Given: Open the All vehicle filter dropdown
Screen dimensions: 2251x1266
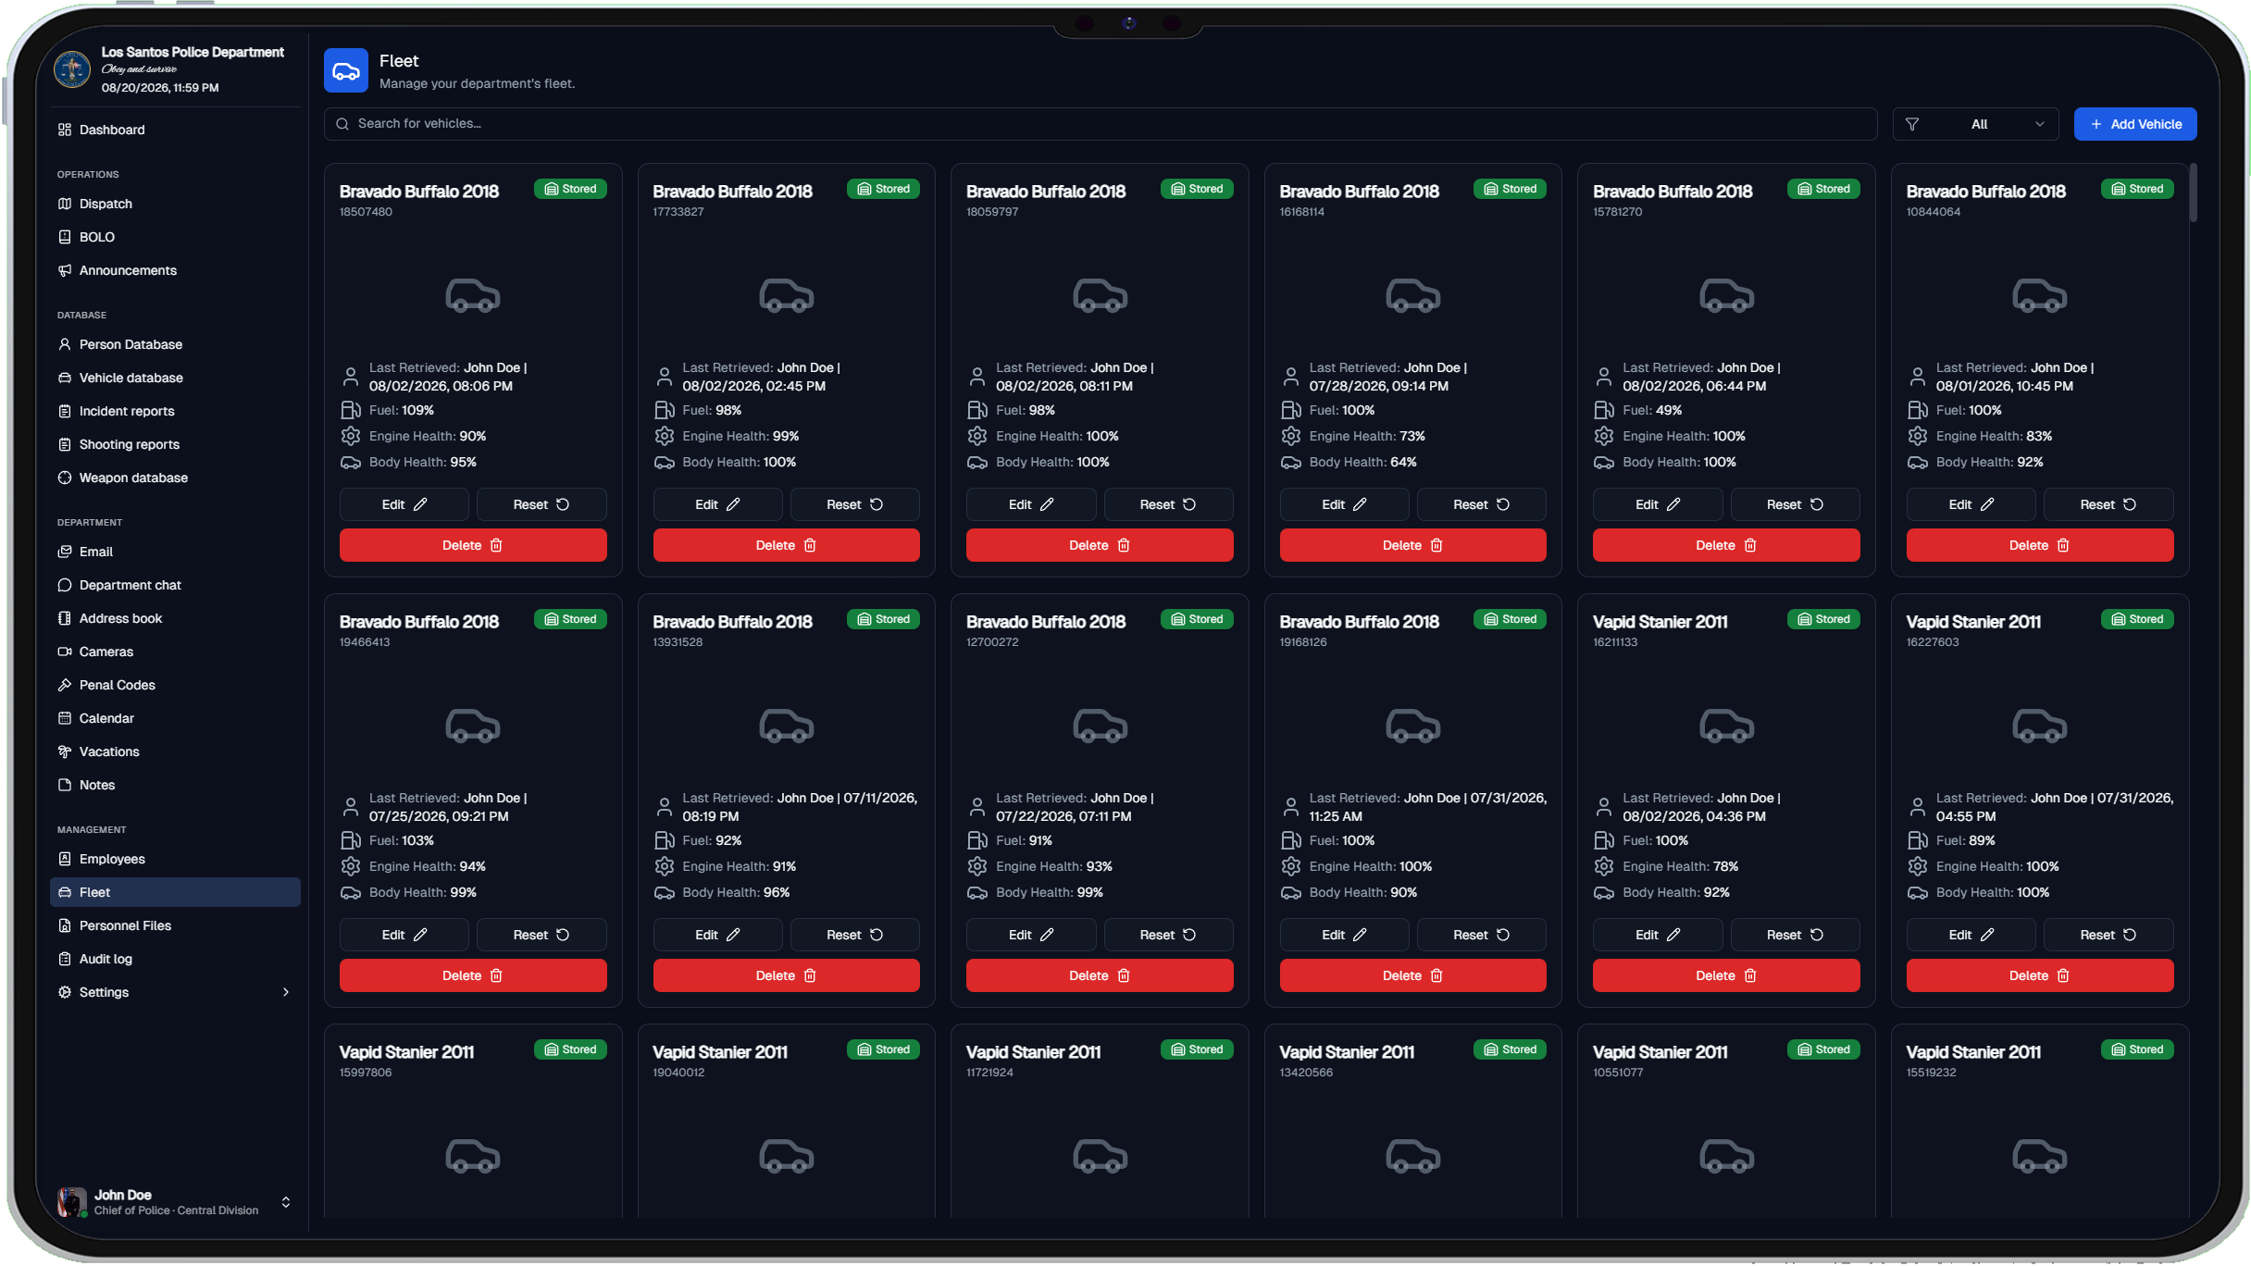Looking at the screenshot, I should 1975,124.
